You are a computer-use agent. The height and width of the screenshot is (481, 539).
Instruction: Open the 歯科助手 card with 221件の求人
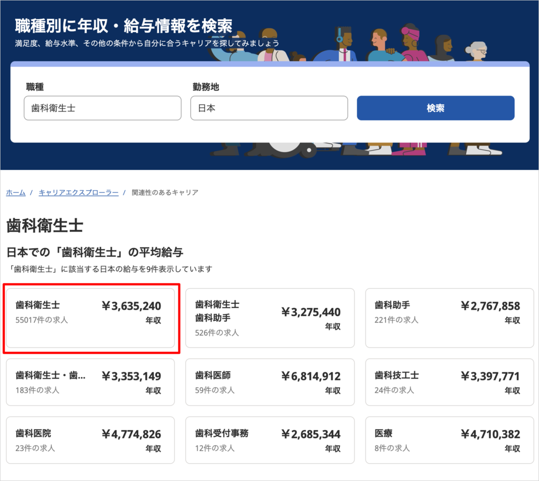point(450,318)
